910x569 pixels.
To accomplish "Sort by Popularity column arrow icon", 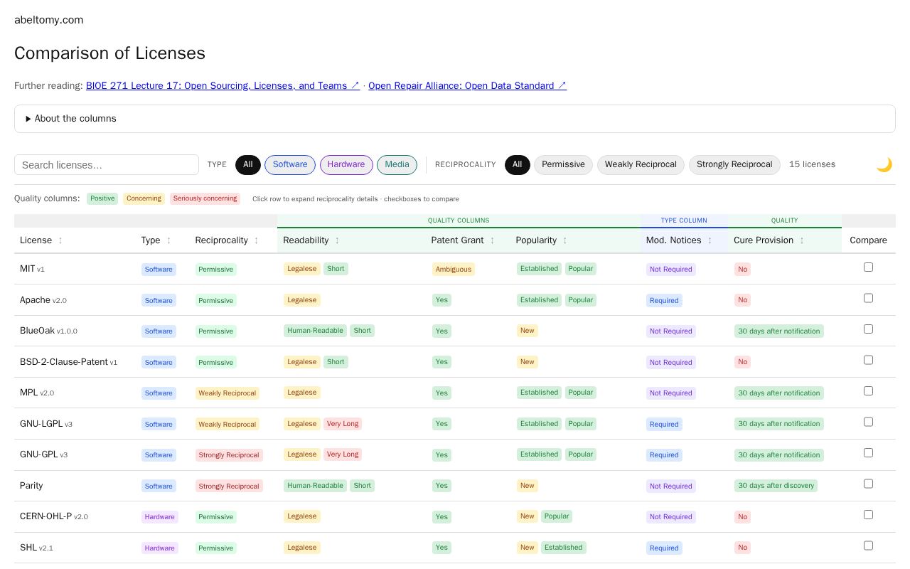I will click(x=564, y=240).
